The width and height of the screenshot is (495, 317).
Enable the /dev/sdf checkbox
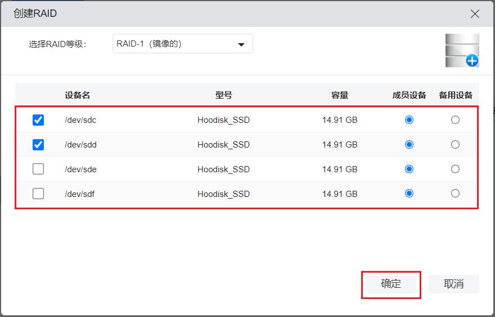pyautogui.click(x=38, y=194)
